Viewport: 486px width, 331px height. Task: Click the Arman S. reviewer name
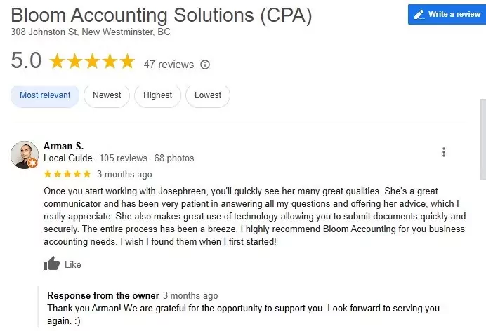(x=63, y=146)
